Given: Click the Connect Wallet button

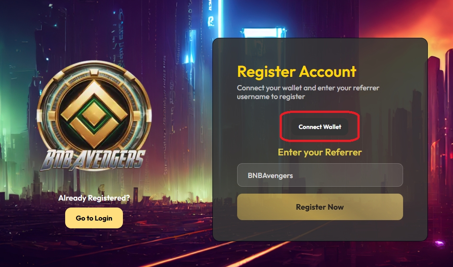Looking at the screenshot, I should coord(320,127).
